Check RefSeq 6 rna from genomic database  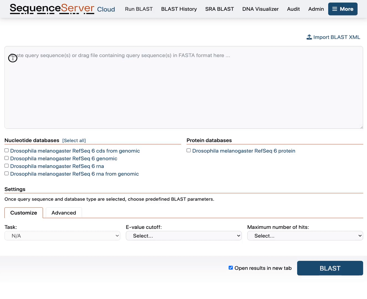point(6,173)
